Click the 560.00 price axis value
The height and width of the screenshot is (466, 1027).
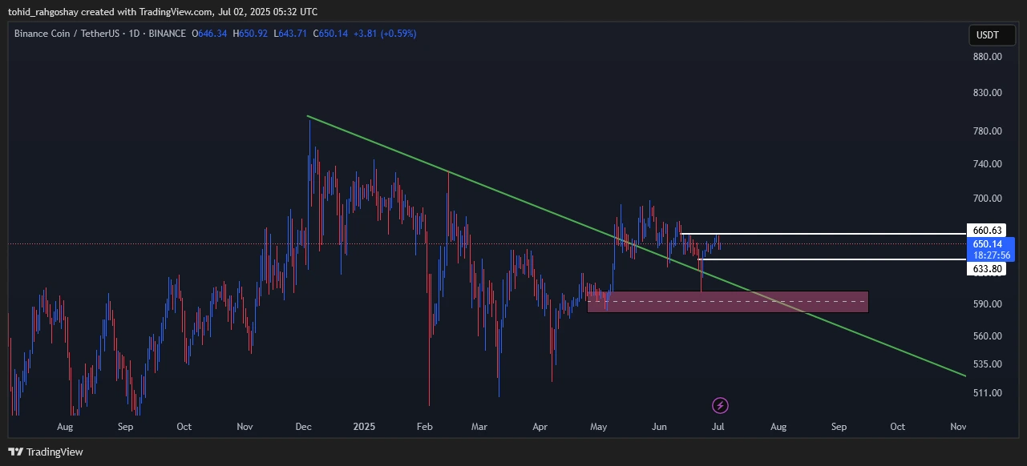pos(987,336)
